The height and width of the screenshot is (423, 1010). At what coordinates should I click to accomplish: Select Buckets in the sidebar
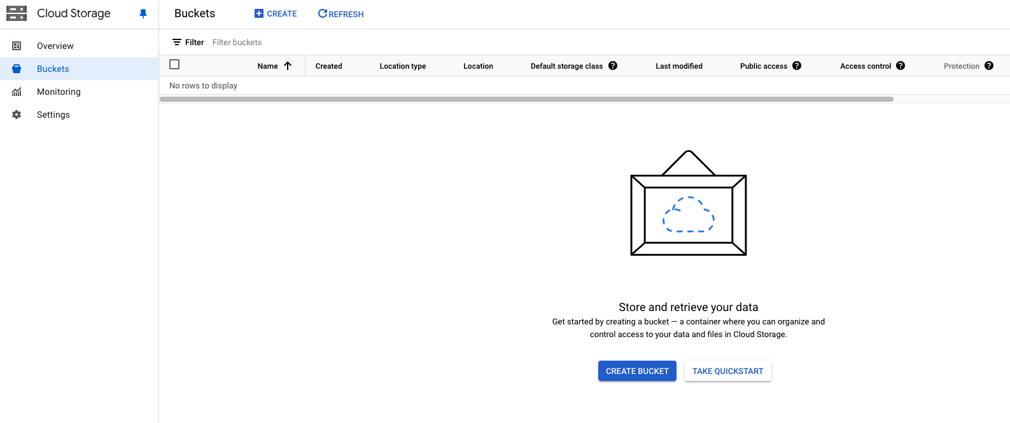click(x=79, y=69)
